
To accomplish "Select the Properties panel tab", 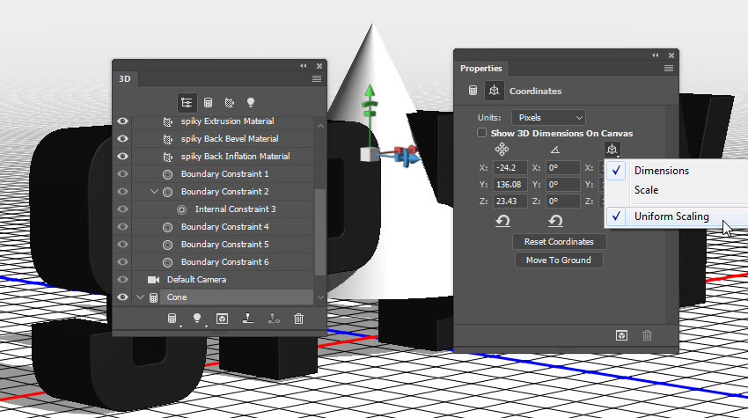I will point(480,69).
